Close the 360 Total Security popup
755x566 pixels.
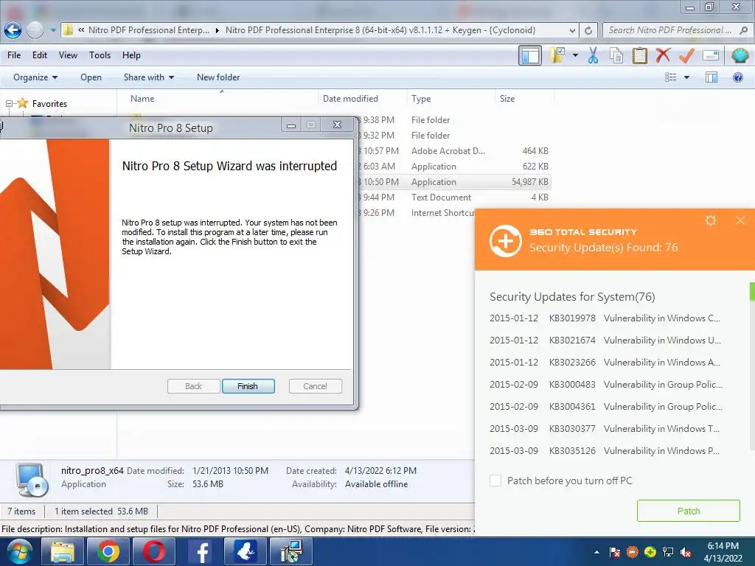pyautogui.click(x=740, y=220)
